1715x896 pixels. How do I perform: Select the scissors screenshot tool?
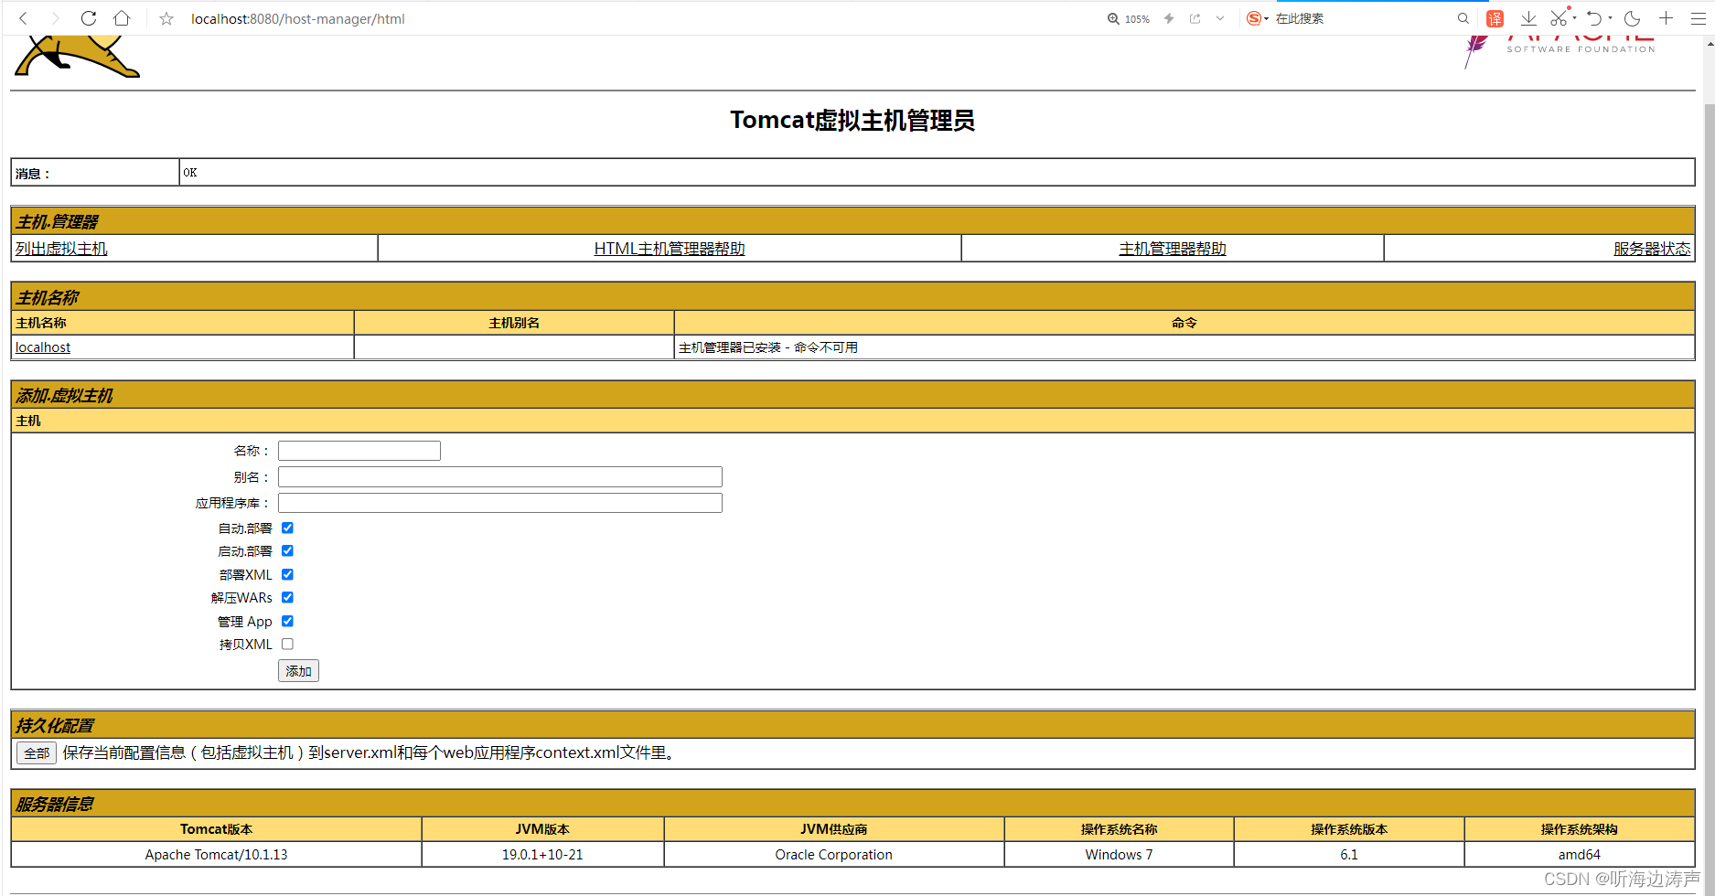tap(1559, 18)
